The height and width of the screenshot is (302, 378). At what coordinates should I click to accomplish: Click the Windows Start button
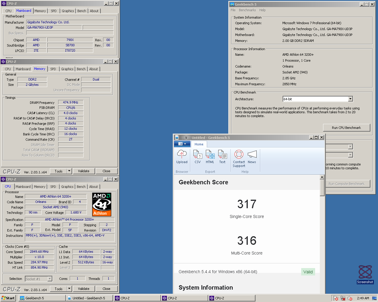(x=8, y=298)
